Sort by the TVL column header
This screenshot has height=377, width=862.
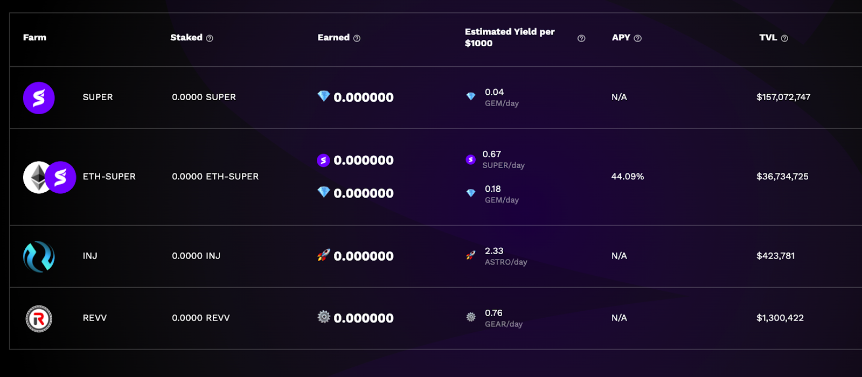(768, 38)
